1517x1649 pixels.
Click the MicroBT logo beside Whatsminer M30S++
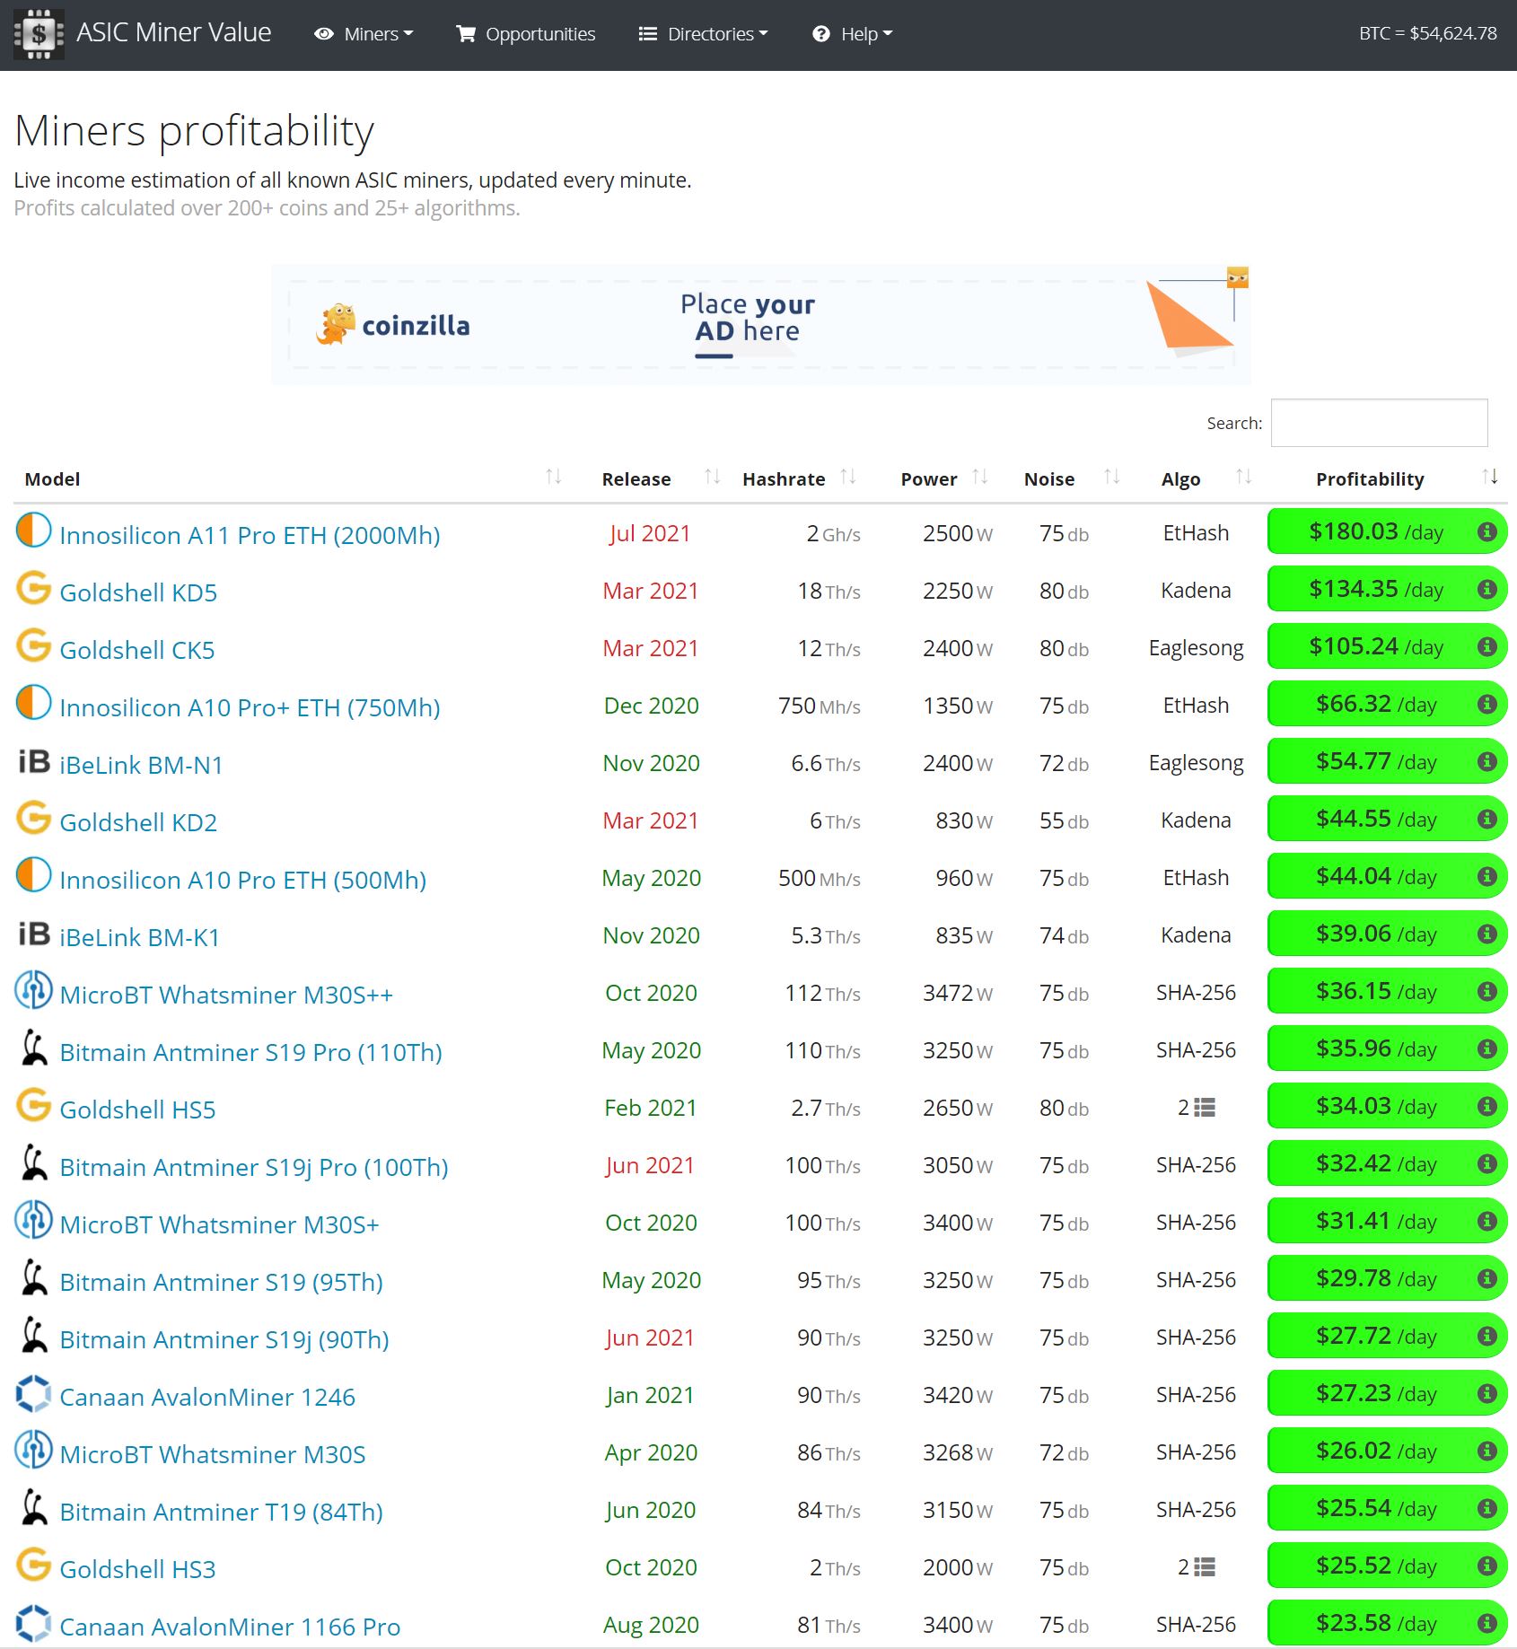point(34,990)
